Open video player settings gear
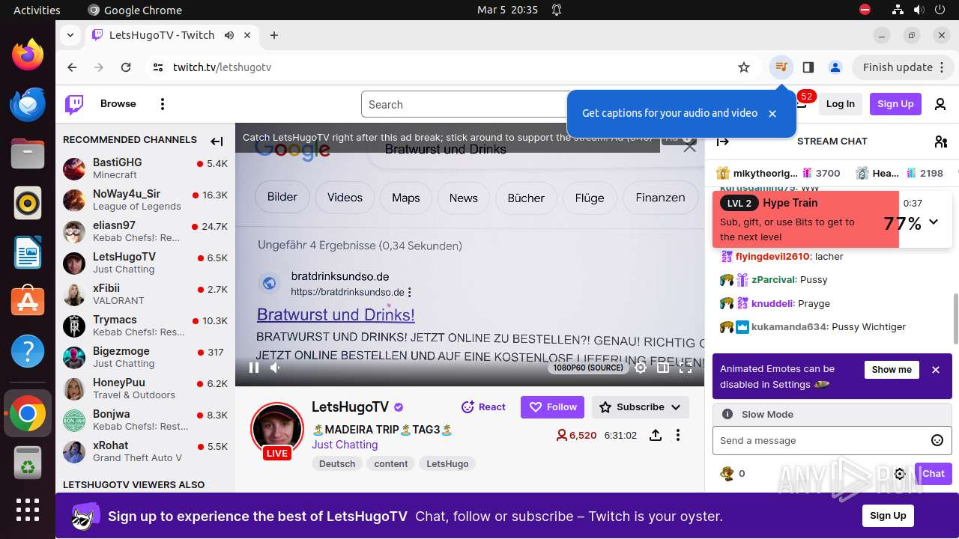 [641, 368]
